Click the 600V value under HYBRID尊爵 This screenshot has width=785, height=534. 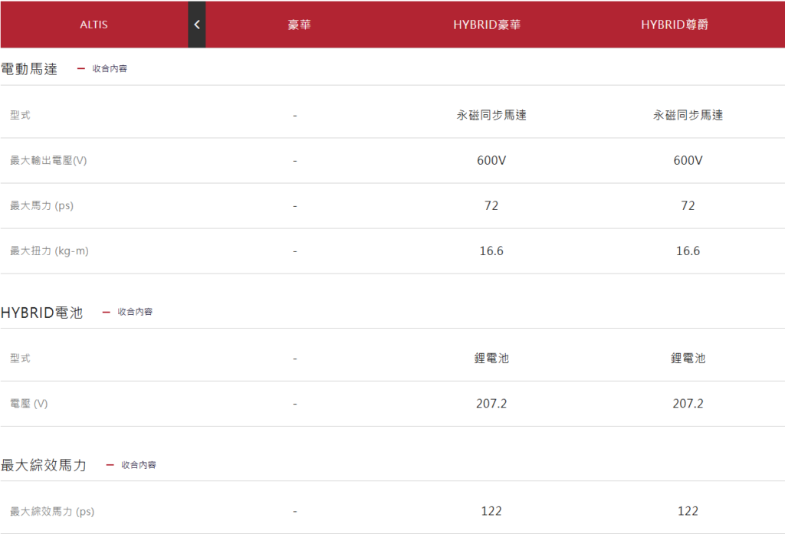[x=688, y=160]
